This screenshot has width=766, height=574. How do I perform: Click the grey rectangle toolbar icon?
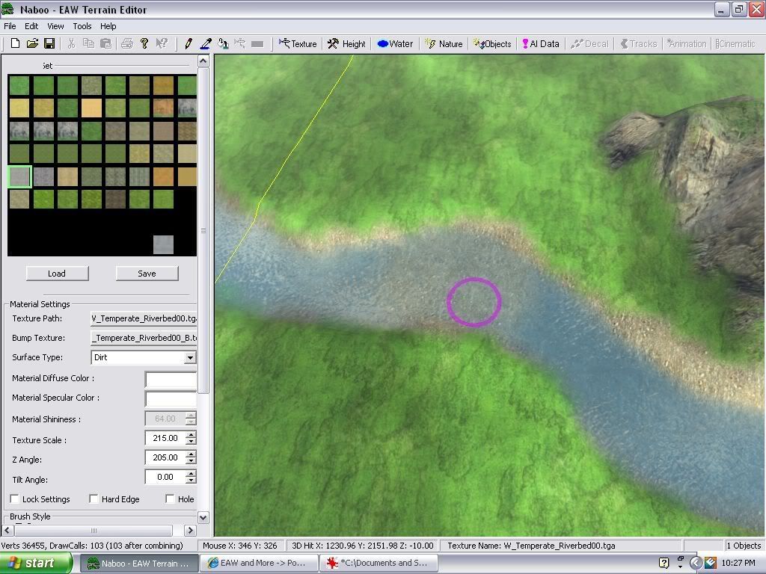coord(257,44)
